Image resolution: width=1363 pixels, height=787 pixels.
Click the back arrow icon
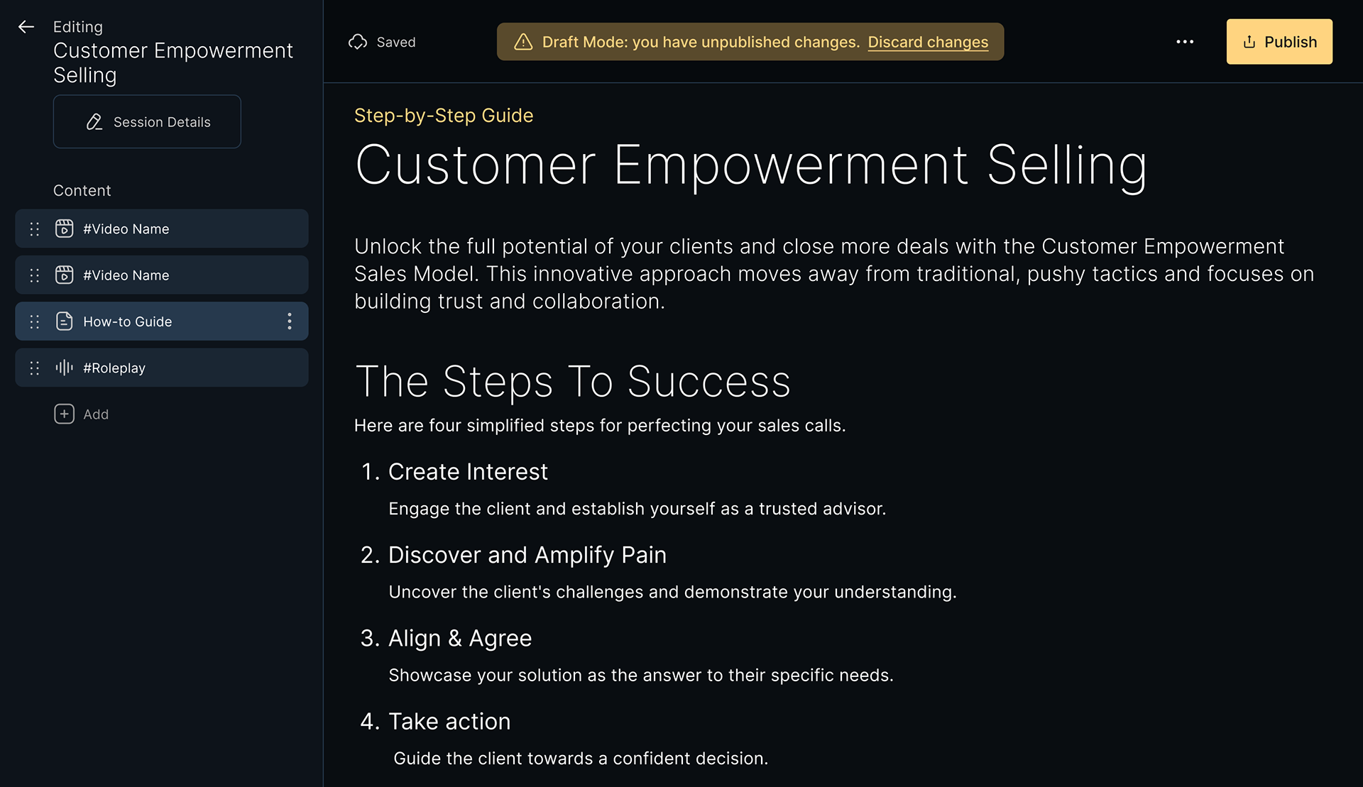(26, 27)
